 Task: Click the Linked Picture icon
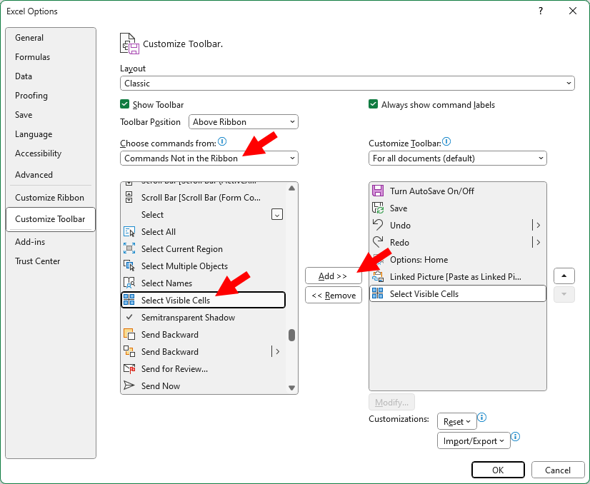[x=378, y=276]
